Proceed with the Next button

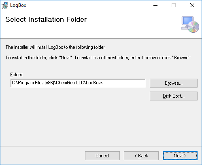coord(180,156)
